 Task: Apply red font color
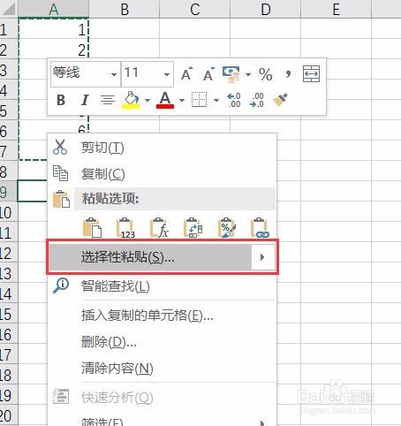[x=165, y=100]
